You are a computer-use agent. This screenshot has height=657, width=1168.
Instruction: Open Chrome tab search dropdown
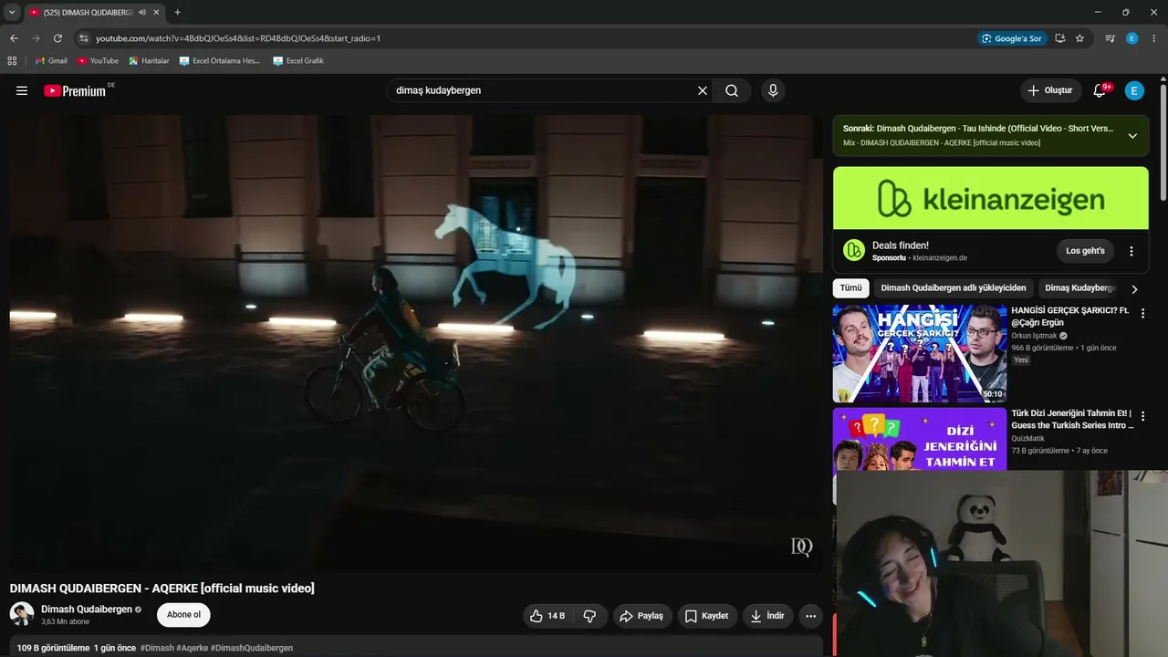coord(12,12)
